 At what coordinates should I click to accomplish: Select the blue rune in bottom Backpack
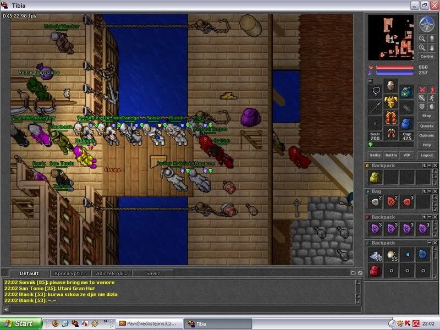point(422,255)
